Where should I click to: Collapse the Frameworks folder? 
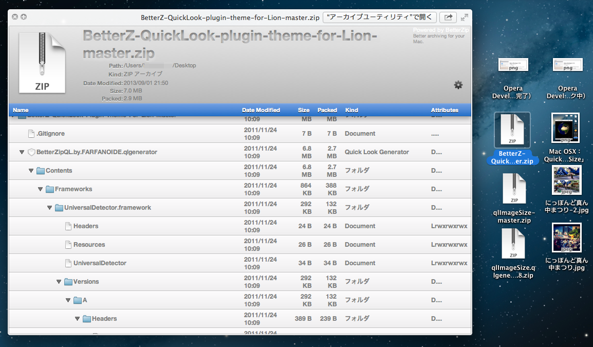click(40, 189)
